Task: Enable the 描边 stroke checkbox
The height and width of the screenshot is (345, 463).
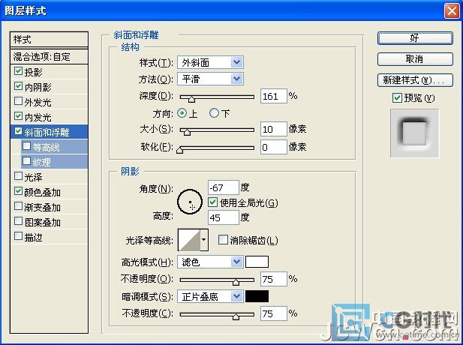Action: click(18, 236)
